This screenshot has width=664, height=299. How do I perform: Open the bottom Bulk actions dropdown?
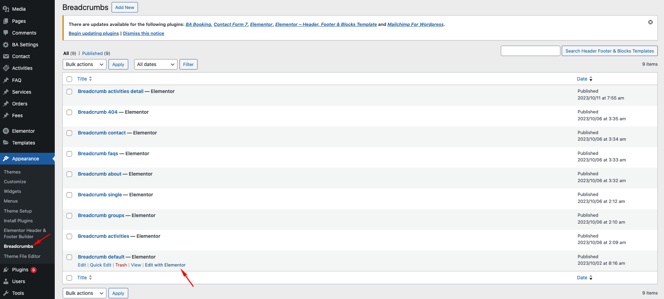pos(85,293)
